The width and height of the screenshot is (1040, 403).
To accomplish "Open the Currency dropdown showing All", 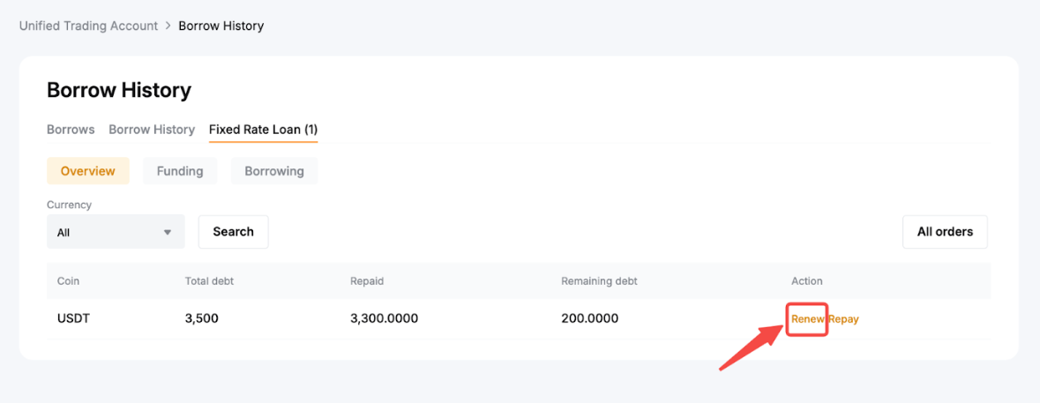I will (x=115, y=232).
